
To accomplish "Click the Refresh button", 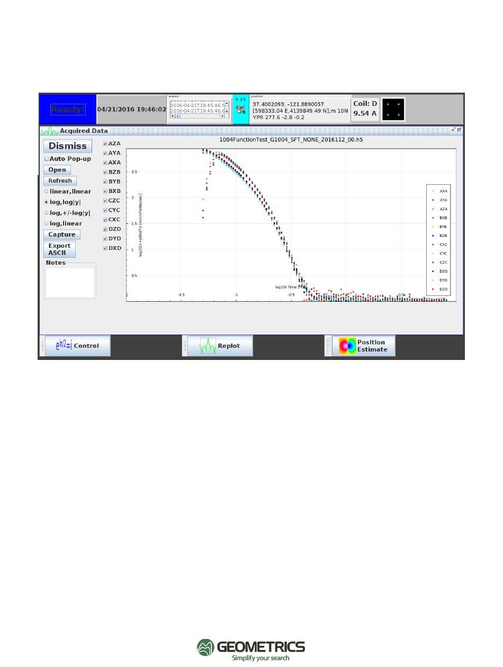I will [60, 181].
